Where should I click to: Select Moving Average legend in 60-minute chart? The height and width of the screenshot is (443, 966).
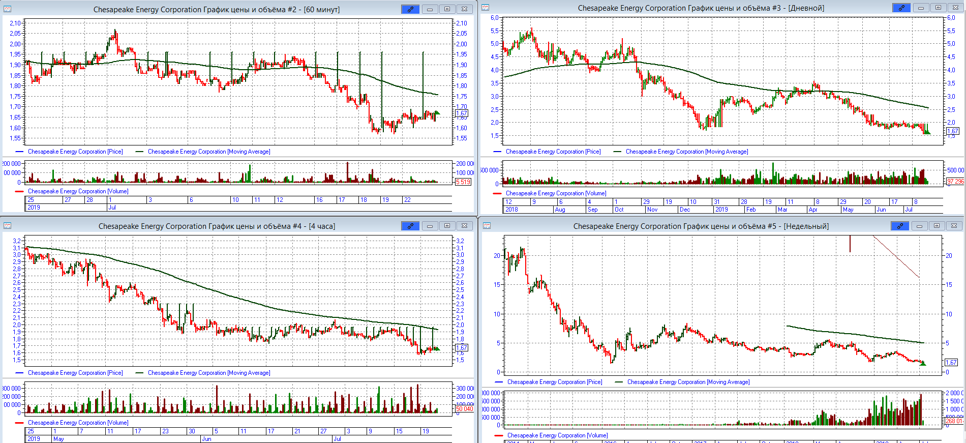click(208, 152)
